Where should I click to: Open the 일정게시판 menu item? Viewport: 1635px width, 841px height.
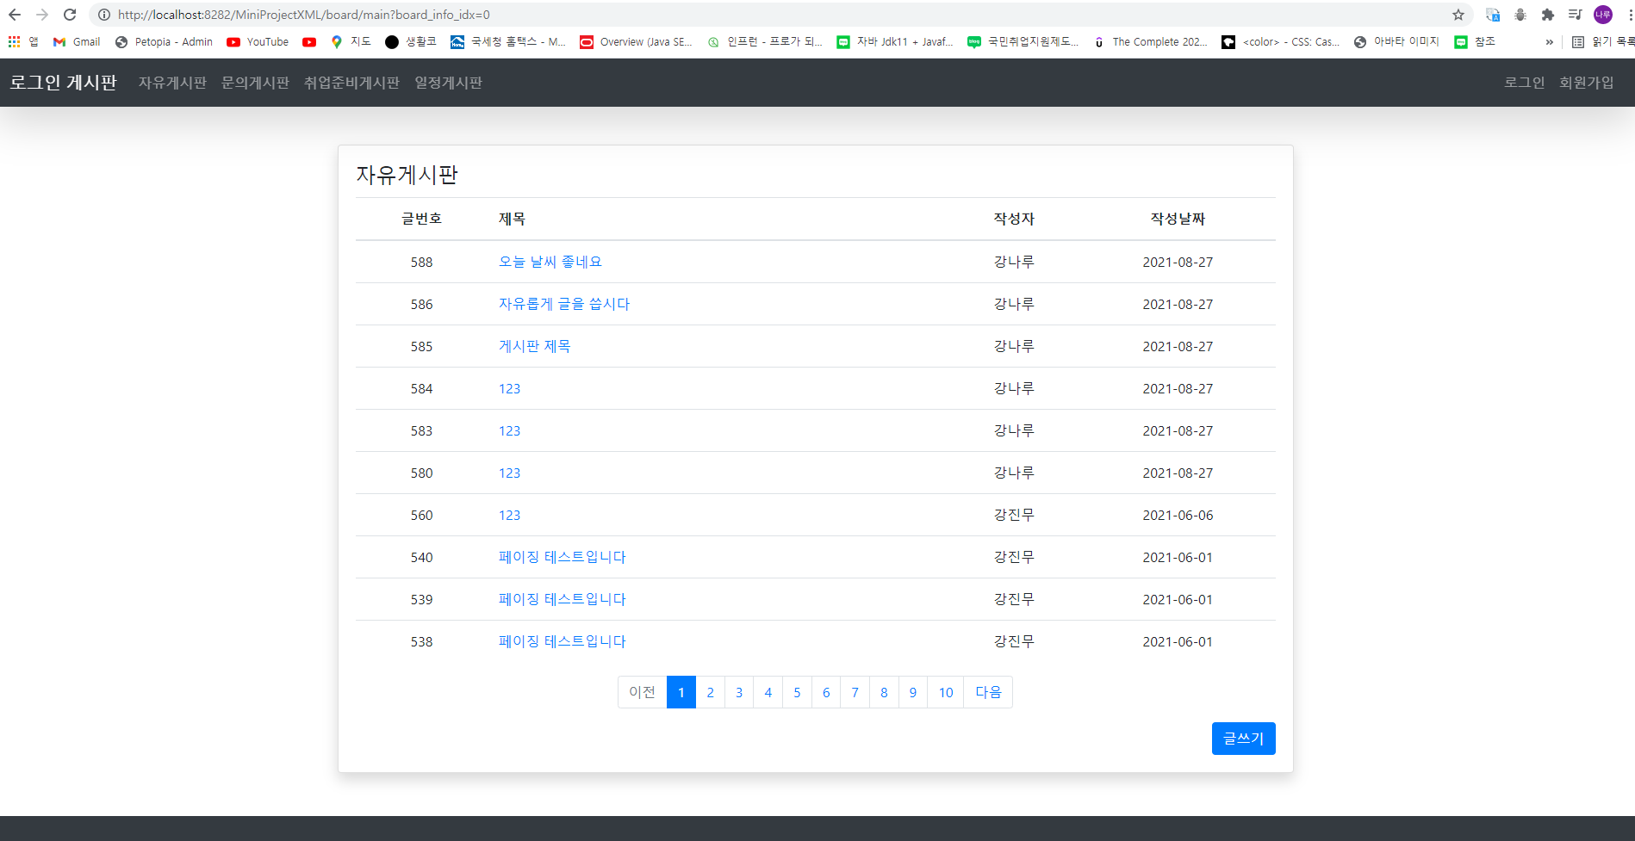coord(448,83)
